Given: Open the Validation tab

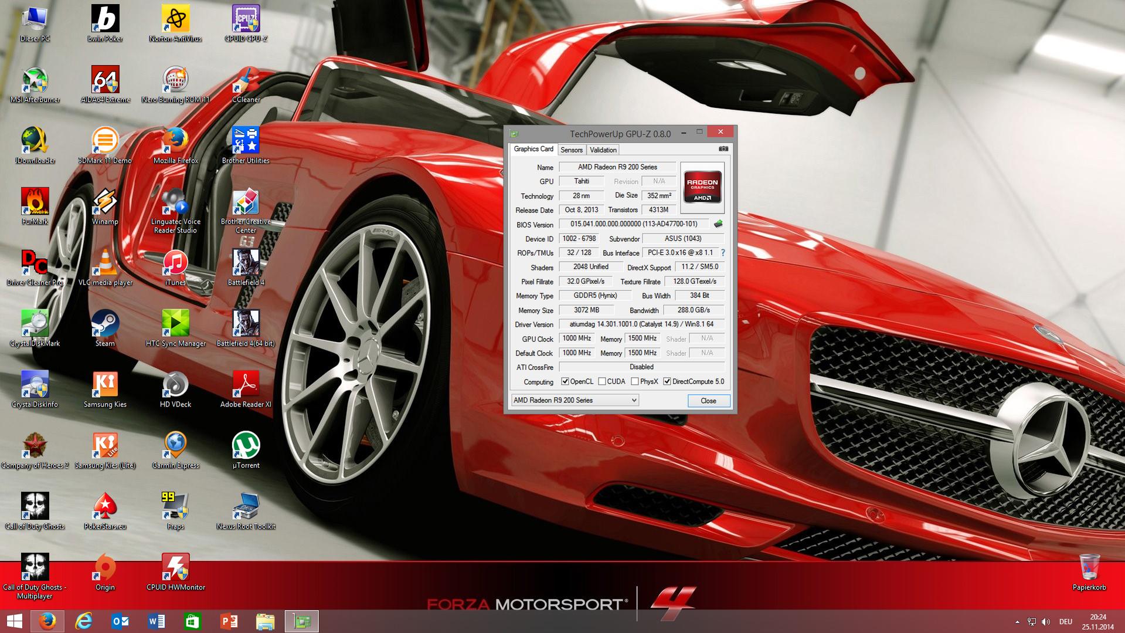Looking at the screenshot, I should pos(603,150).
